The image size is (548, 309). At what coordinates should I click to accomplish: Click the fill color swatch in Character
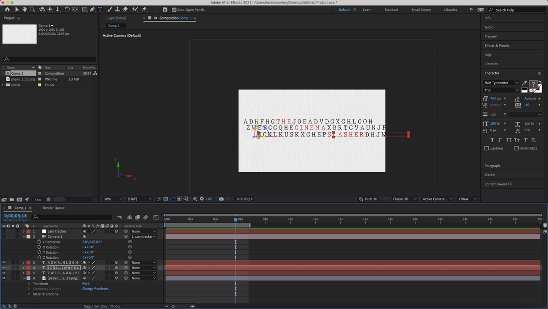click(x=533, y=84)
